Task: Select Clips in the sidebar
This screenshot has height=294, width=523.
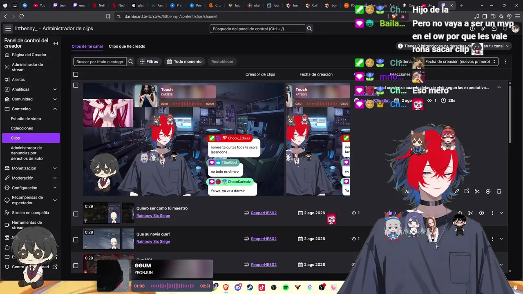Action: click(31, 138)
